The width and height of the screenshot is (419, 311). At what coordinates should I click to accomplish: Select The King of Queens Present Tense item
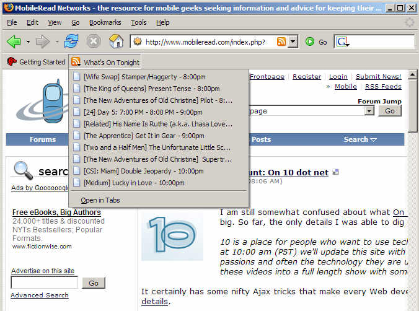[x=159, y=89]
